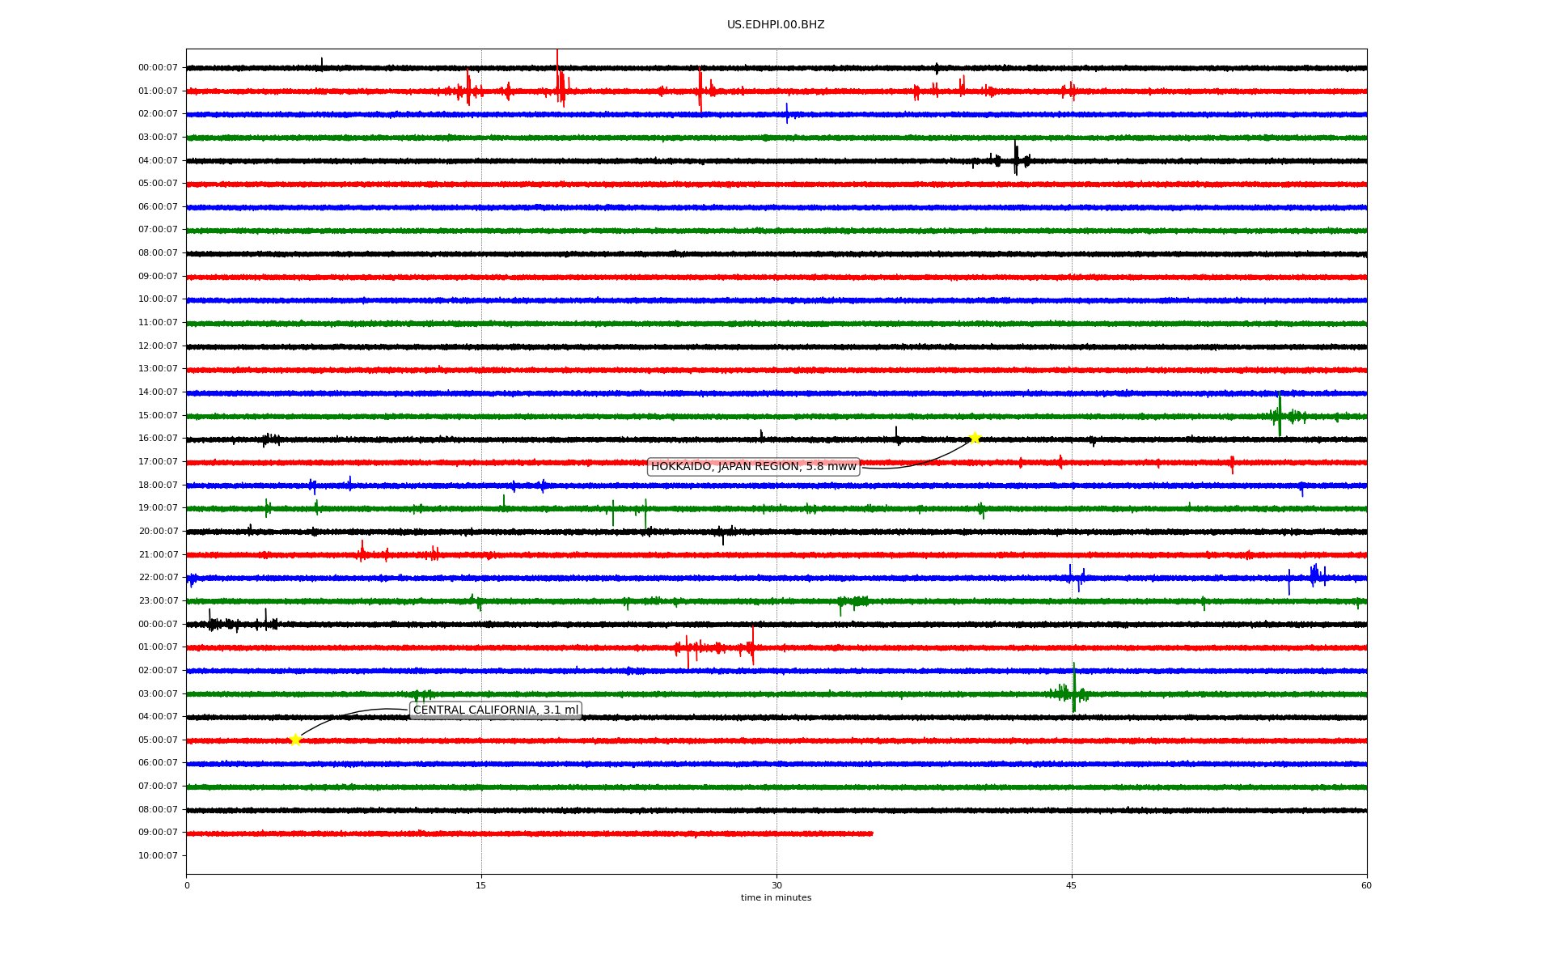
Task: Click the 10:00:07 label at the bottom of the axis
Action: (158, 855)
